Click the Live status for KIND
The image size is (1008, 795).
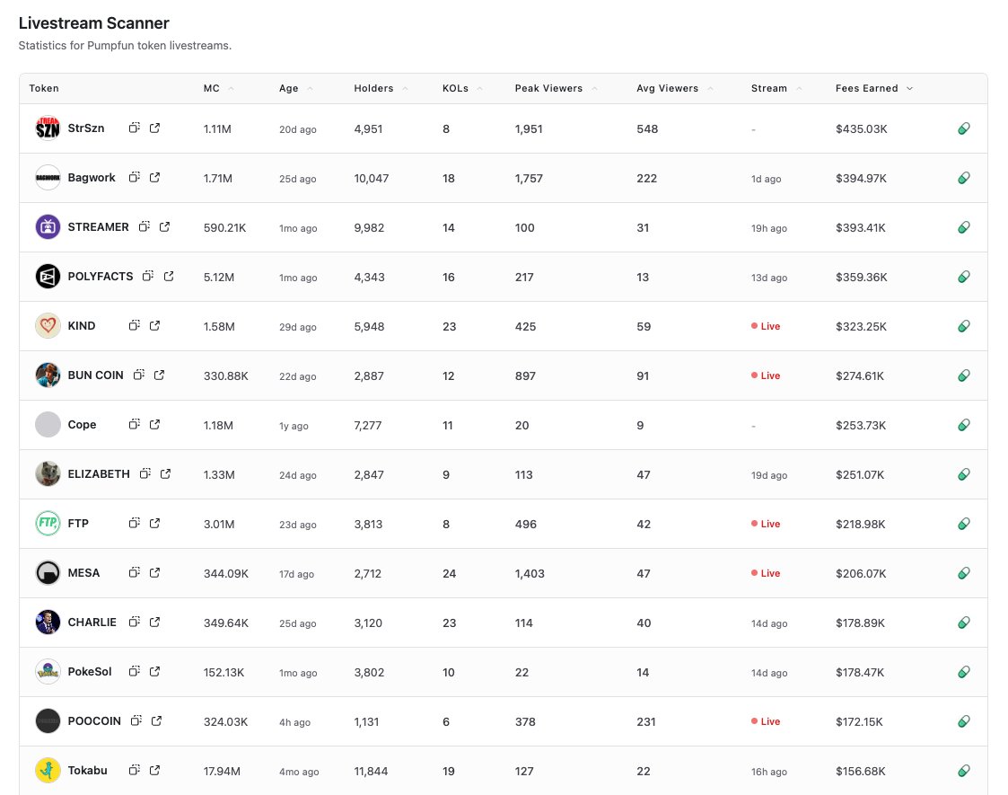[766, 326]
